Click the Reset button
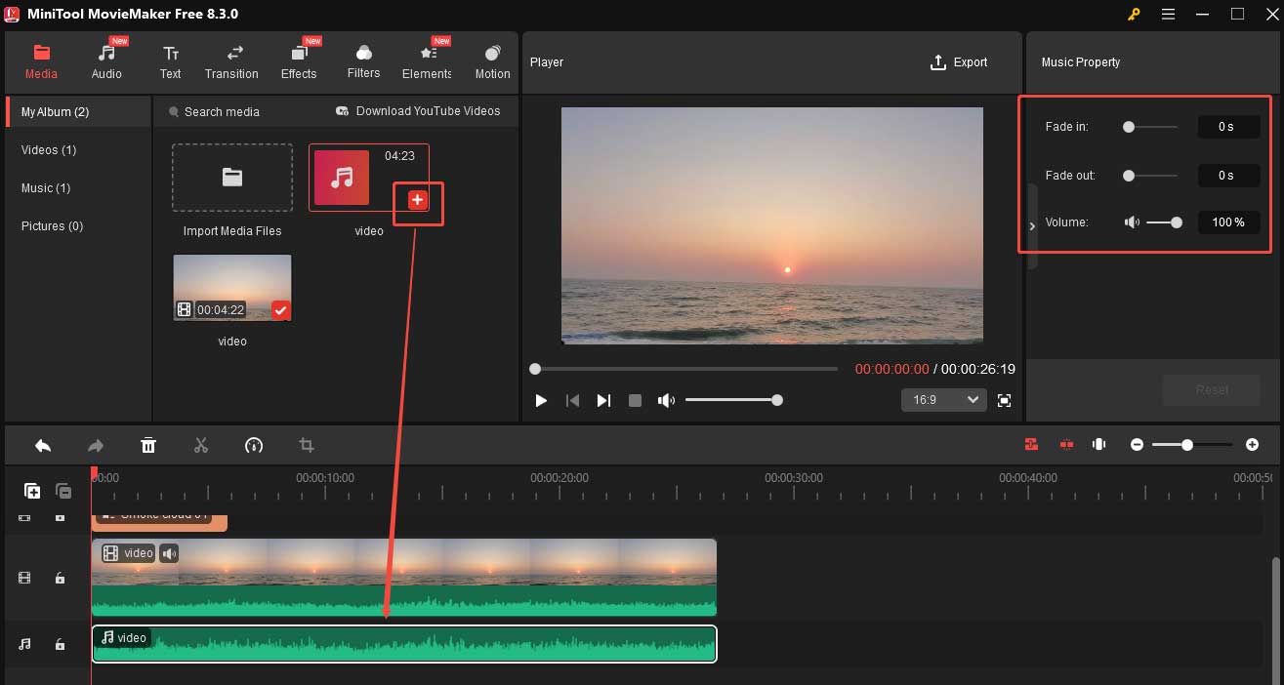The image size is (1284, 685). pyautogui.click(x=1212, y=390)
